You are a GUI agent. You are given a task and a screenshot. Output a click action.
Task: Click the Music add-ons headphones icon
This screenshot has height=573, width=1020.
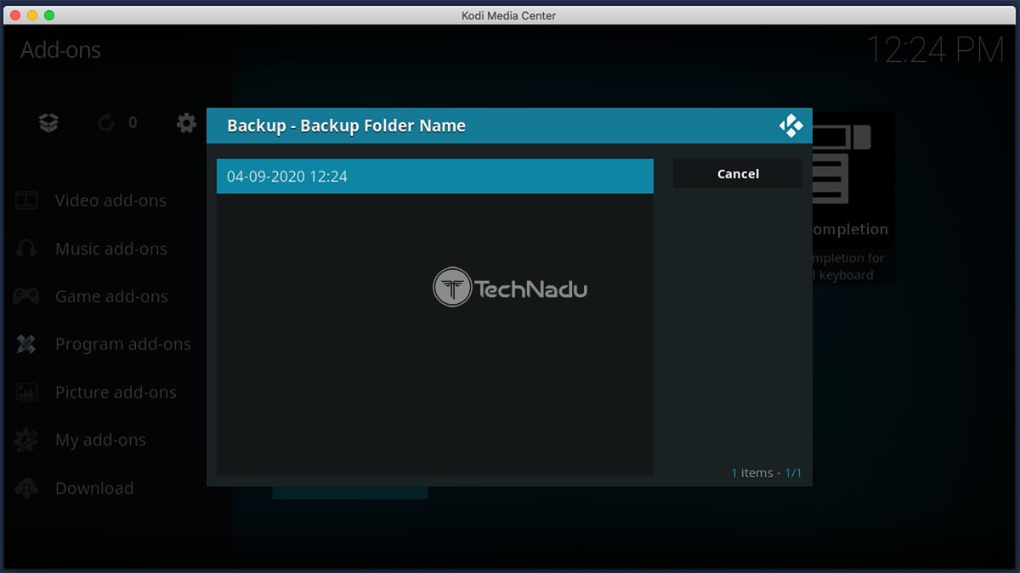pyautogui.click(x=26, y=249)
